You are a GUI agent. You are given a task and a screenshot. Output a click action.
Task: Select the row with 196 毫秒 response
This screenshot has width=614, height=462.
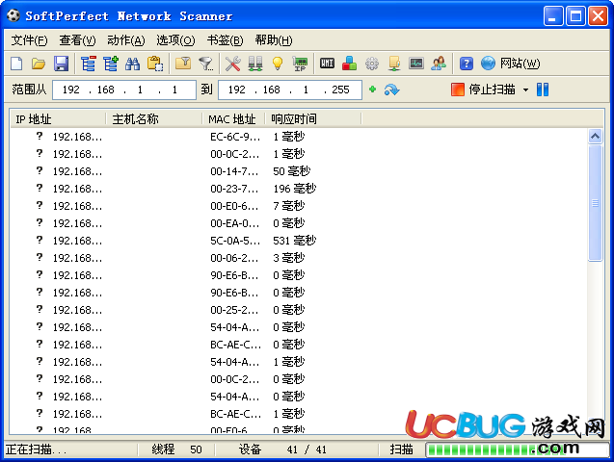299,189
